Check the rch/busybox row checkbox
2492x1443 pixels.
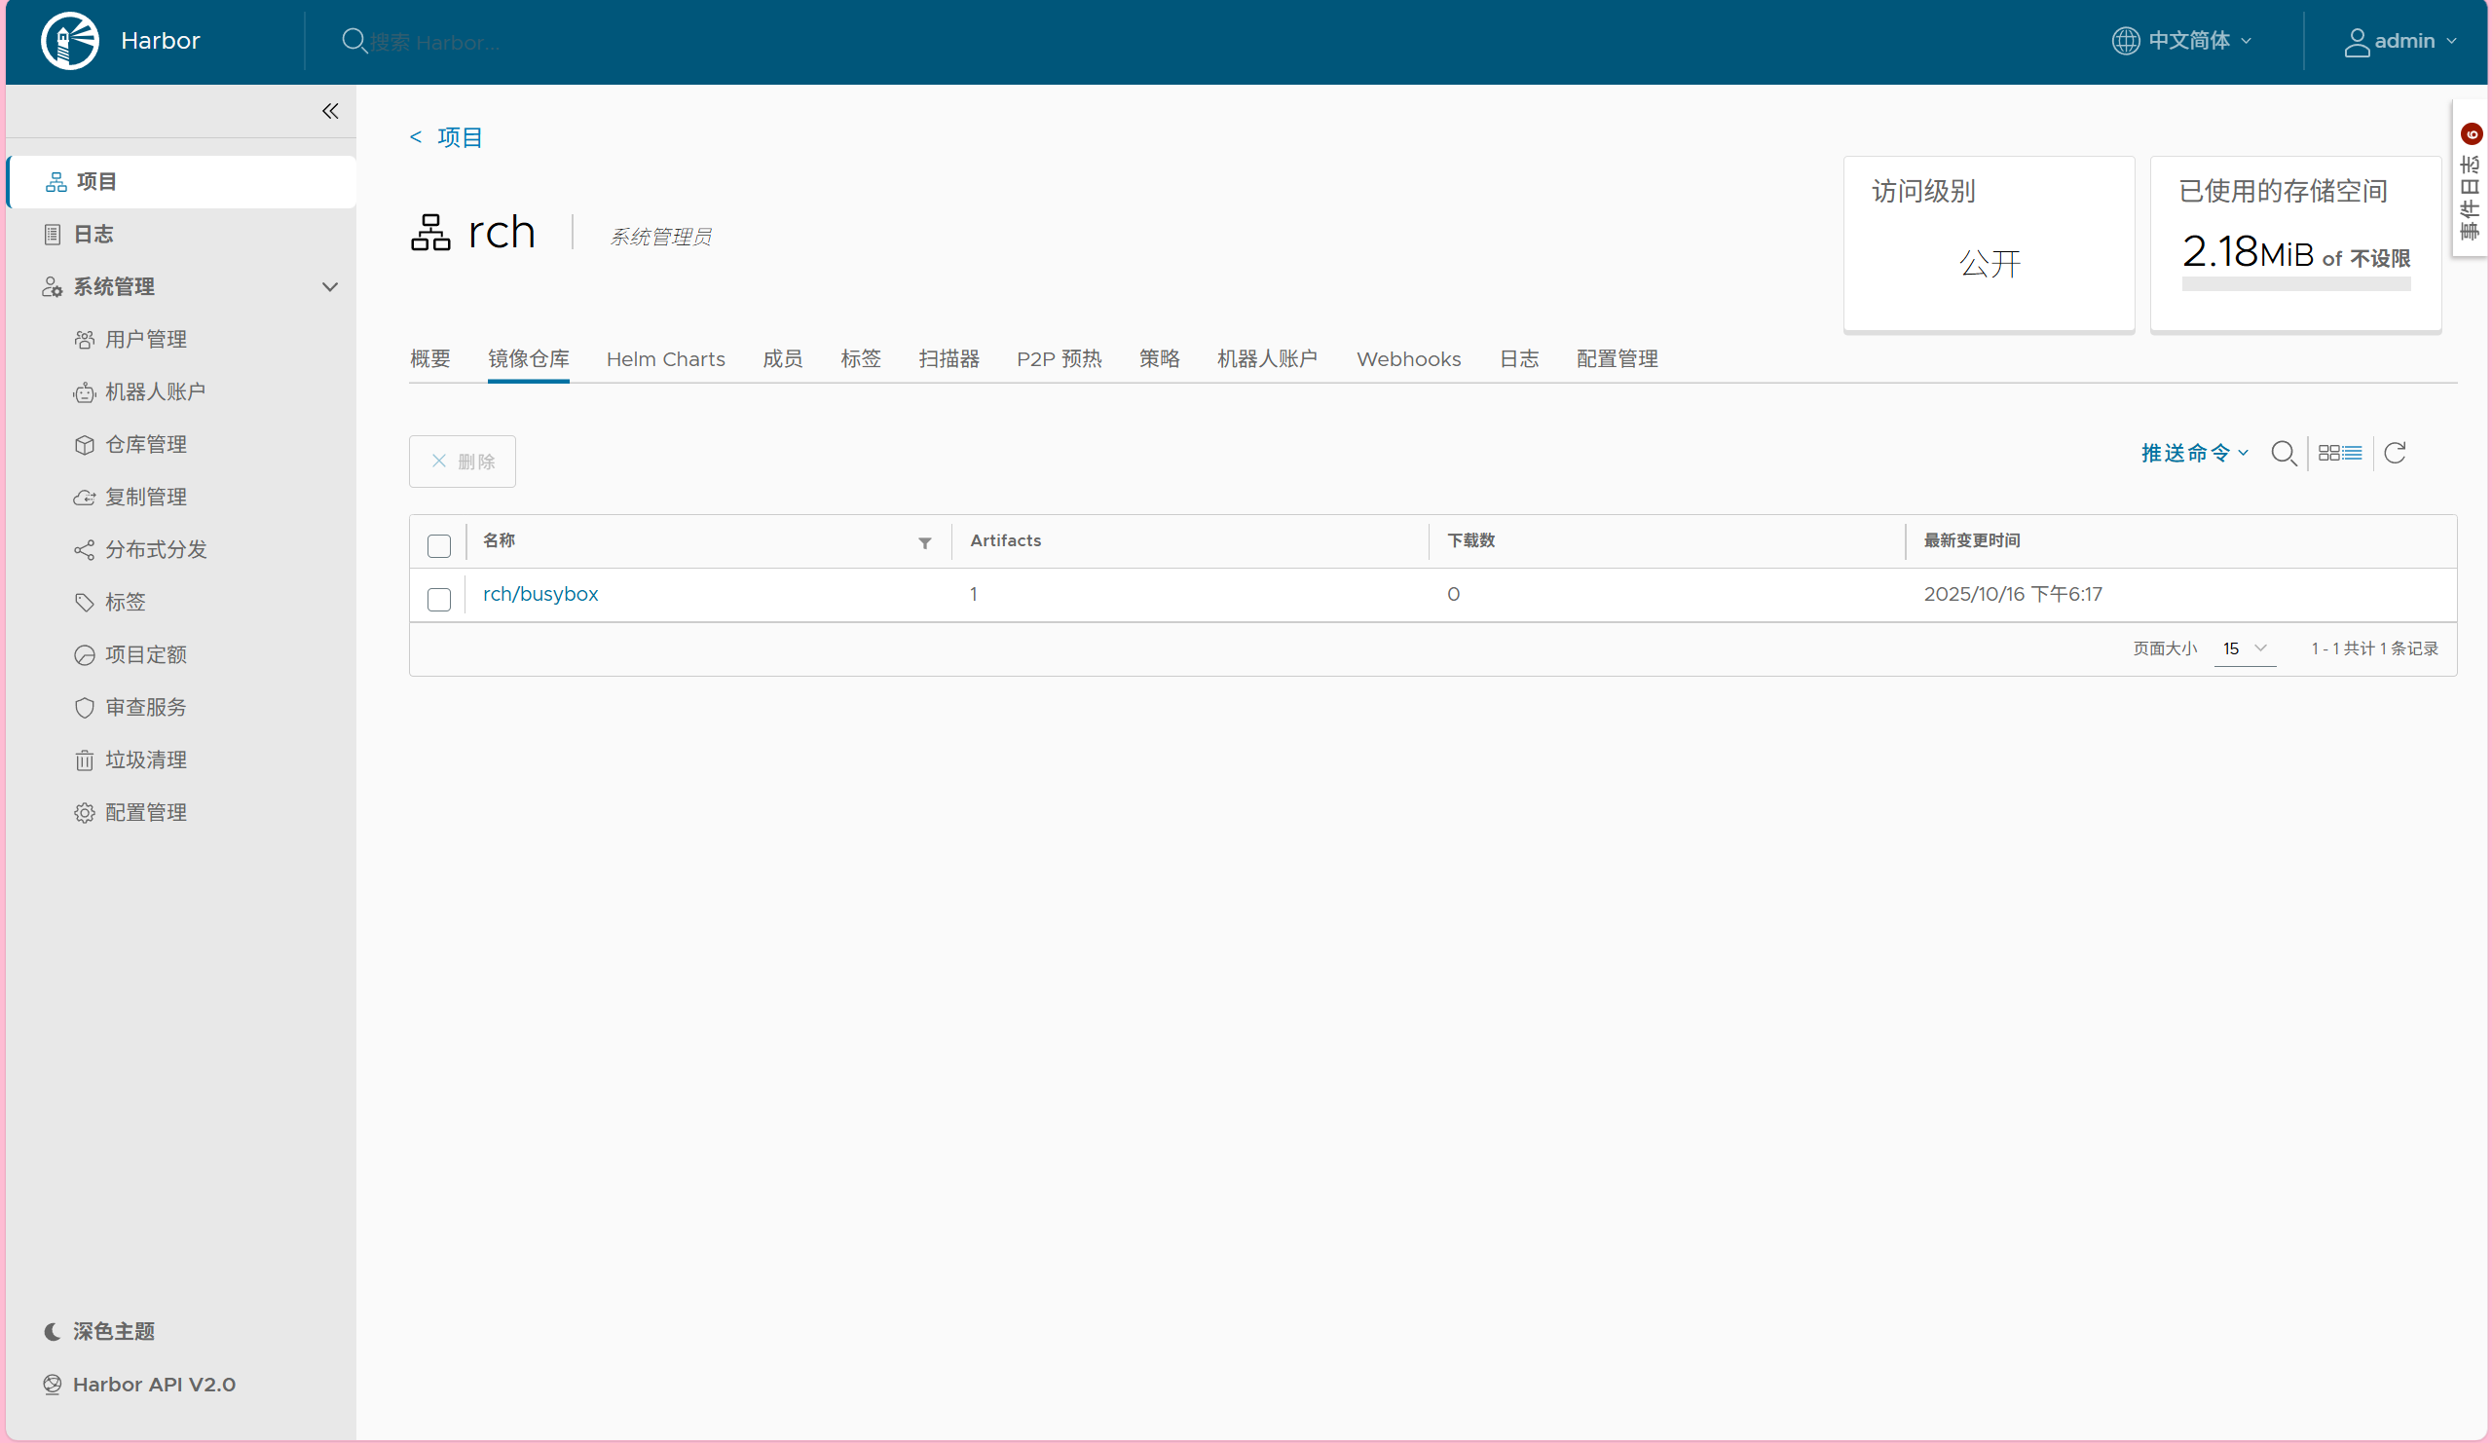[439, 599]
